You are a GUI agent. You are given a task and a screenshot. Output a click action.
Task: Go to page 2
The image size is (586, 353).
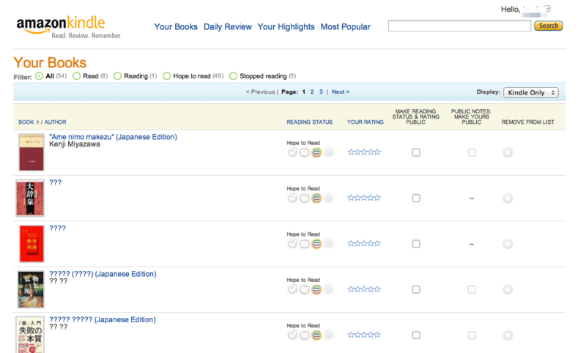[x=312, y=92]
